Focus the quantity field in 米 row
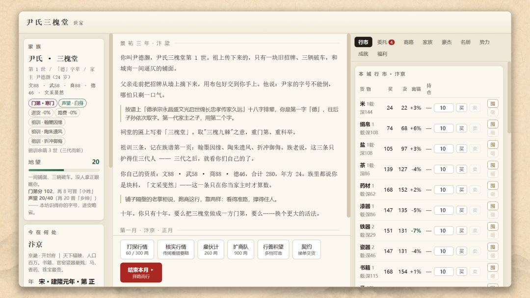530x298 pixels. (444, 108)
